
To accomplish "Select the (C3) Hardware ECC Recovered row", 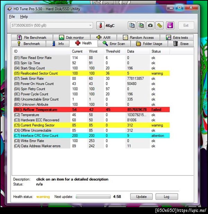I will click(92, 120).
